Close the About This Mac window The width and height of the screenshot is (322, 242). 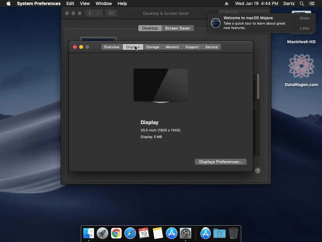pos(75,47)
